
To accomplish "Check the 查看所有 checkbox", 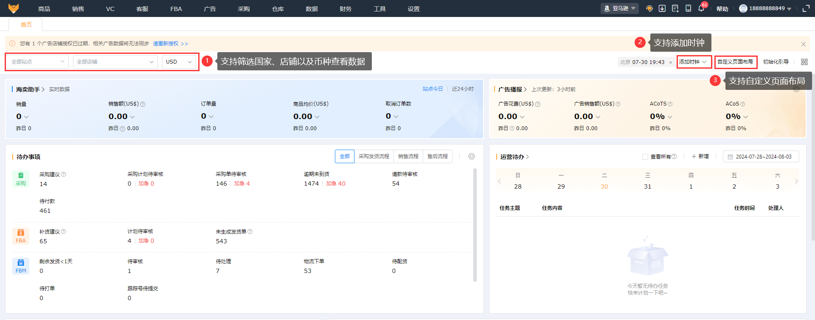I will (645, 157).
